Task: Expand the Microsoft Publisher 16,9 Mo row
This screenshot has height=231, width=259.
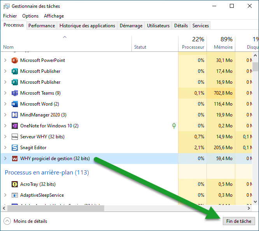Action: tap(5, 82)
